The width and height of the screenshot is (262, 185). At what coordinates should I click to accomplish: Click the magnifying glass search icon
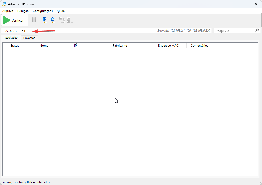point(257,30)
